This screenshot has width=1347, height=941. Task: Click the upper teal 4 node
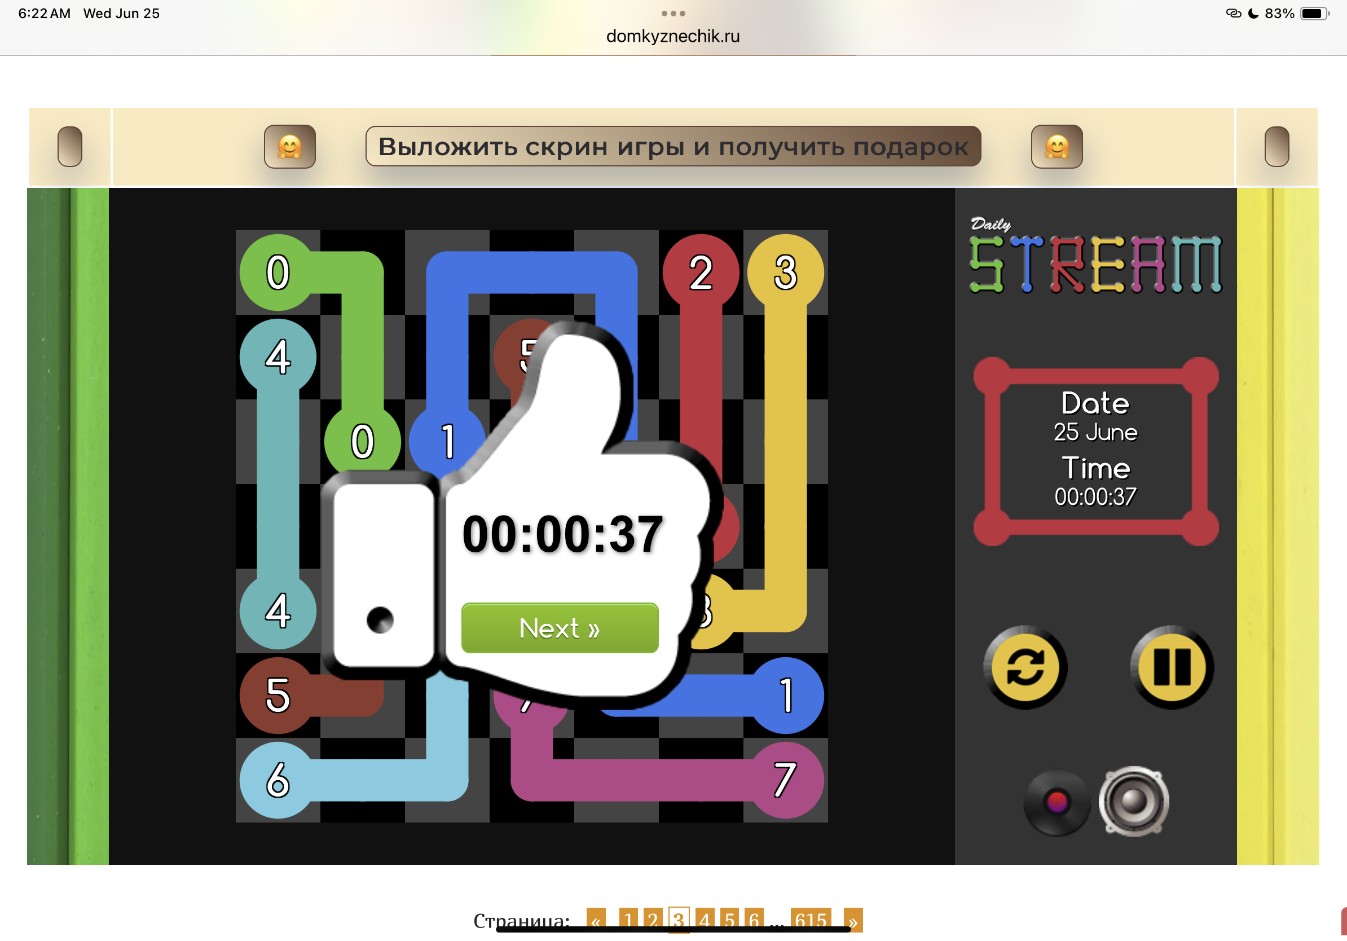pos(278,357)
